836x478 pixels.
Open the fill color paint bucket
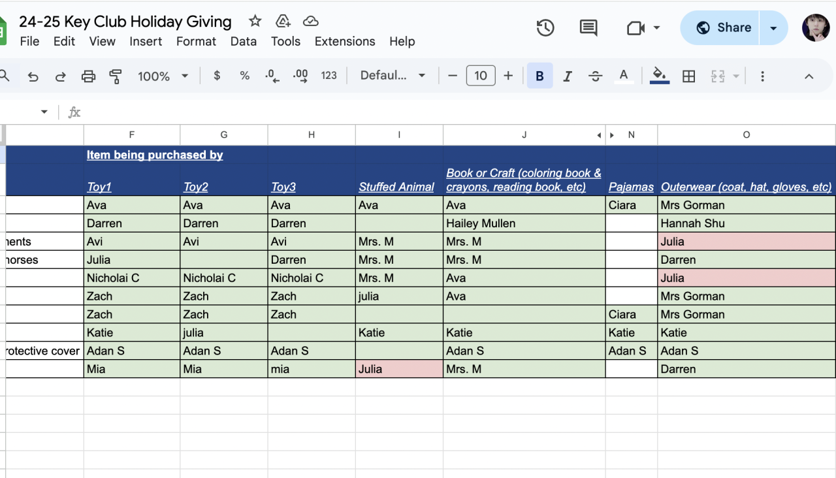(660, 76)
